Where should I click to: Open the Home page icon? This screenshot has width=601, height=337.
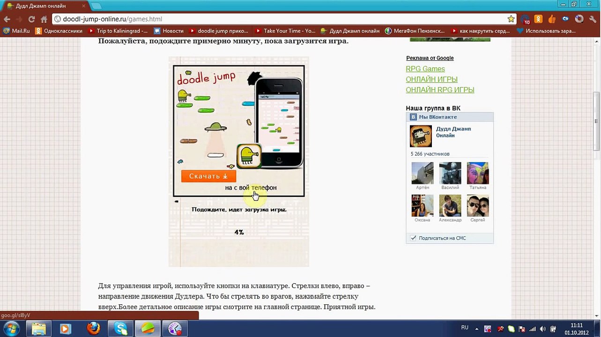pos(44,19)
